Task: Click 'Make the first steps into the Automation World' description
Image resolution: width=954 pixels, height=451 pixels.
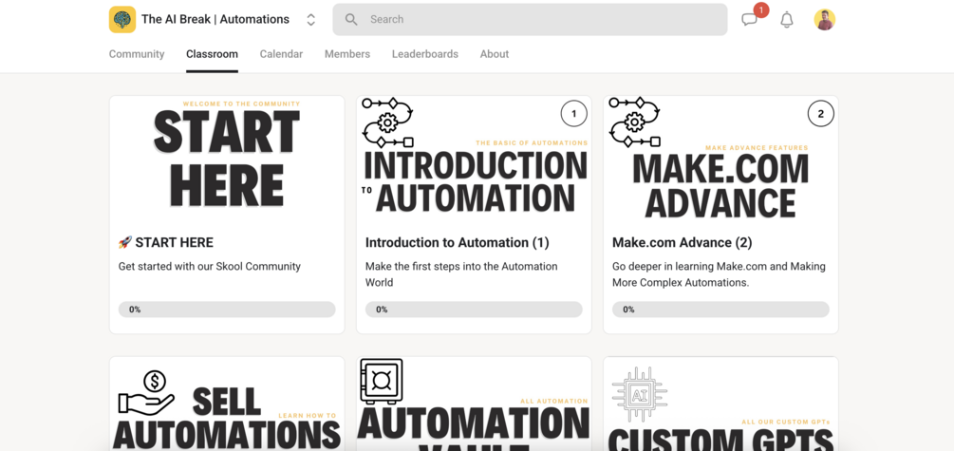Action: pos(461,274)
